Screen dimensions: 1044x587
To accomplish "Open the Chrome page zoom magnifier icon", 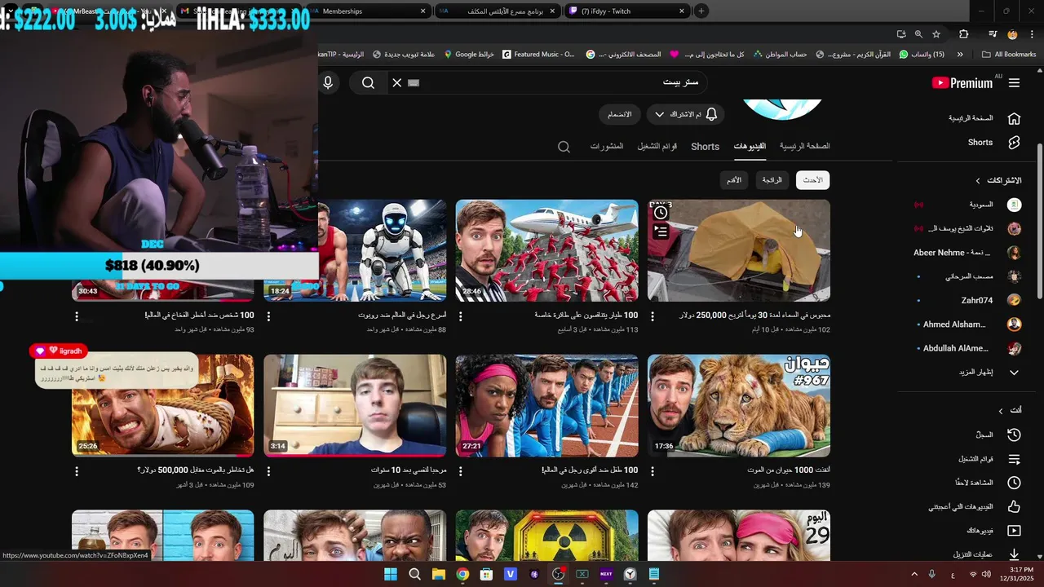I will tap(918, 34).
